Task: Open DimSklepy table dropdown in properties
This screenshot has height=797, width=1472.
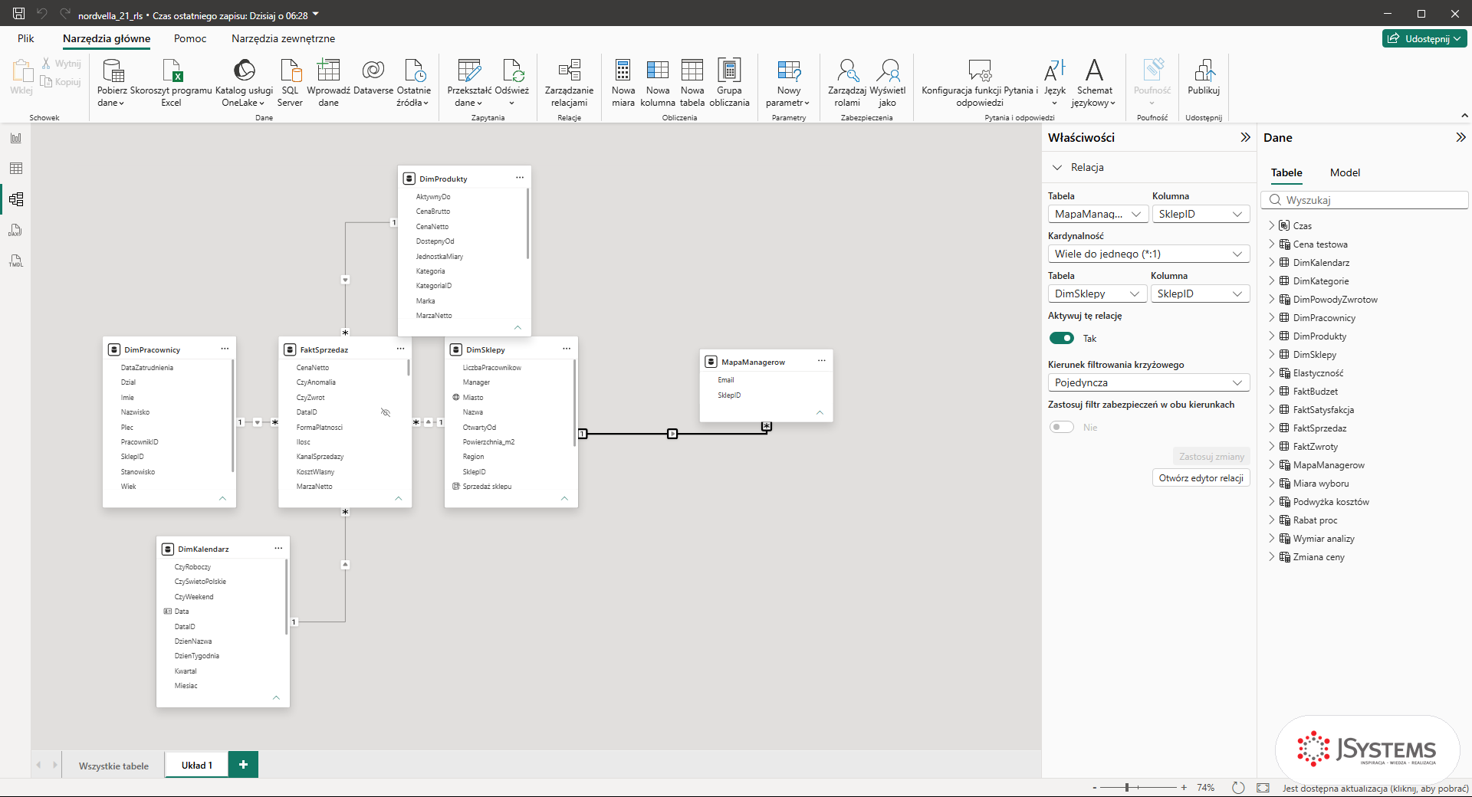Action: (x=1097, y=294)
